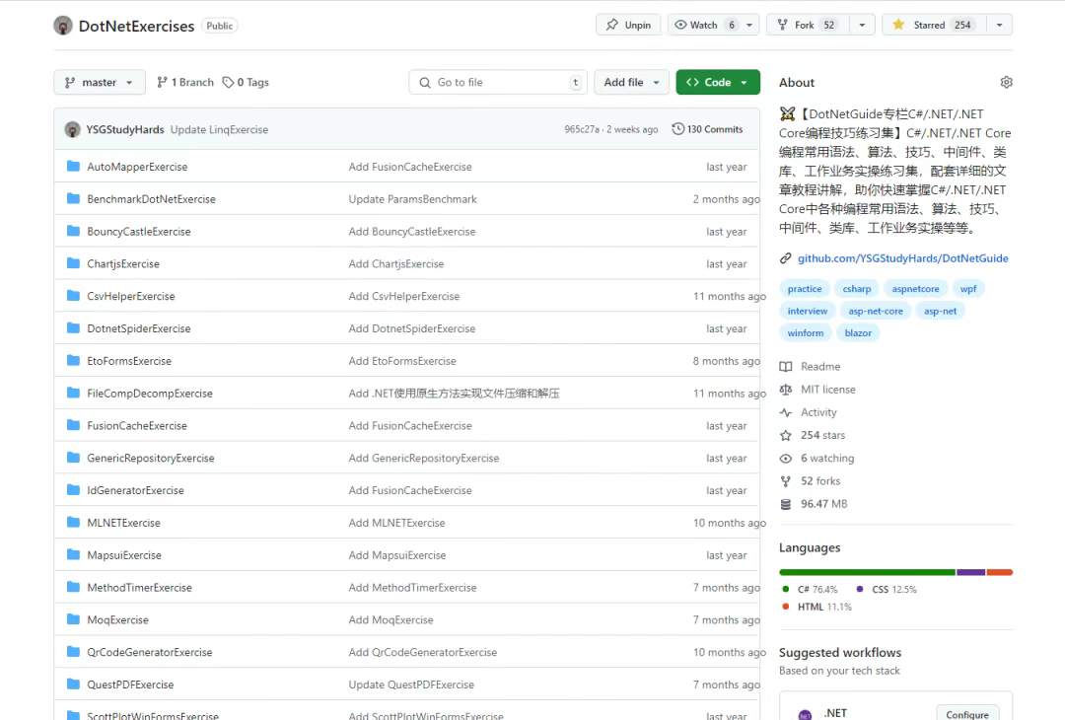
Task: Click the Configure button for .NET workflow
Action: pyautogui.click(x=966, y=714)
